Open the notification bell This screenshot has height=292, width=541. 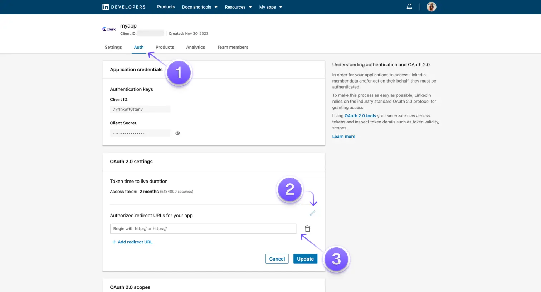point(409,6)
